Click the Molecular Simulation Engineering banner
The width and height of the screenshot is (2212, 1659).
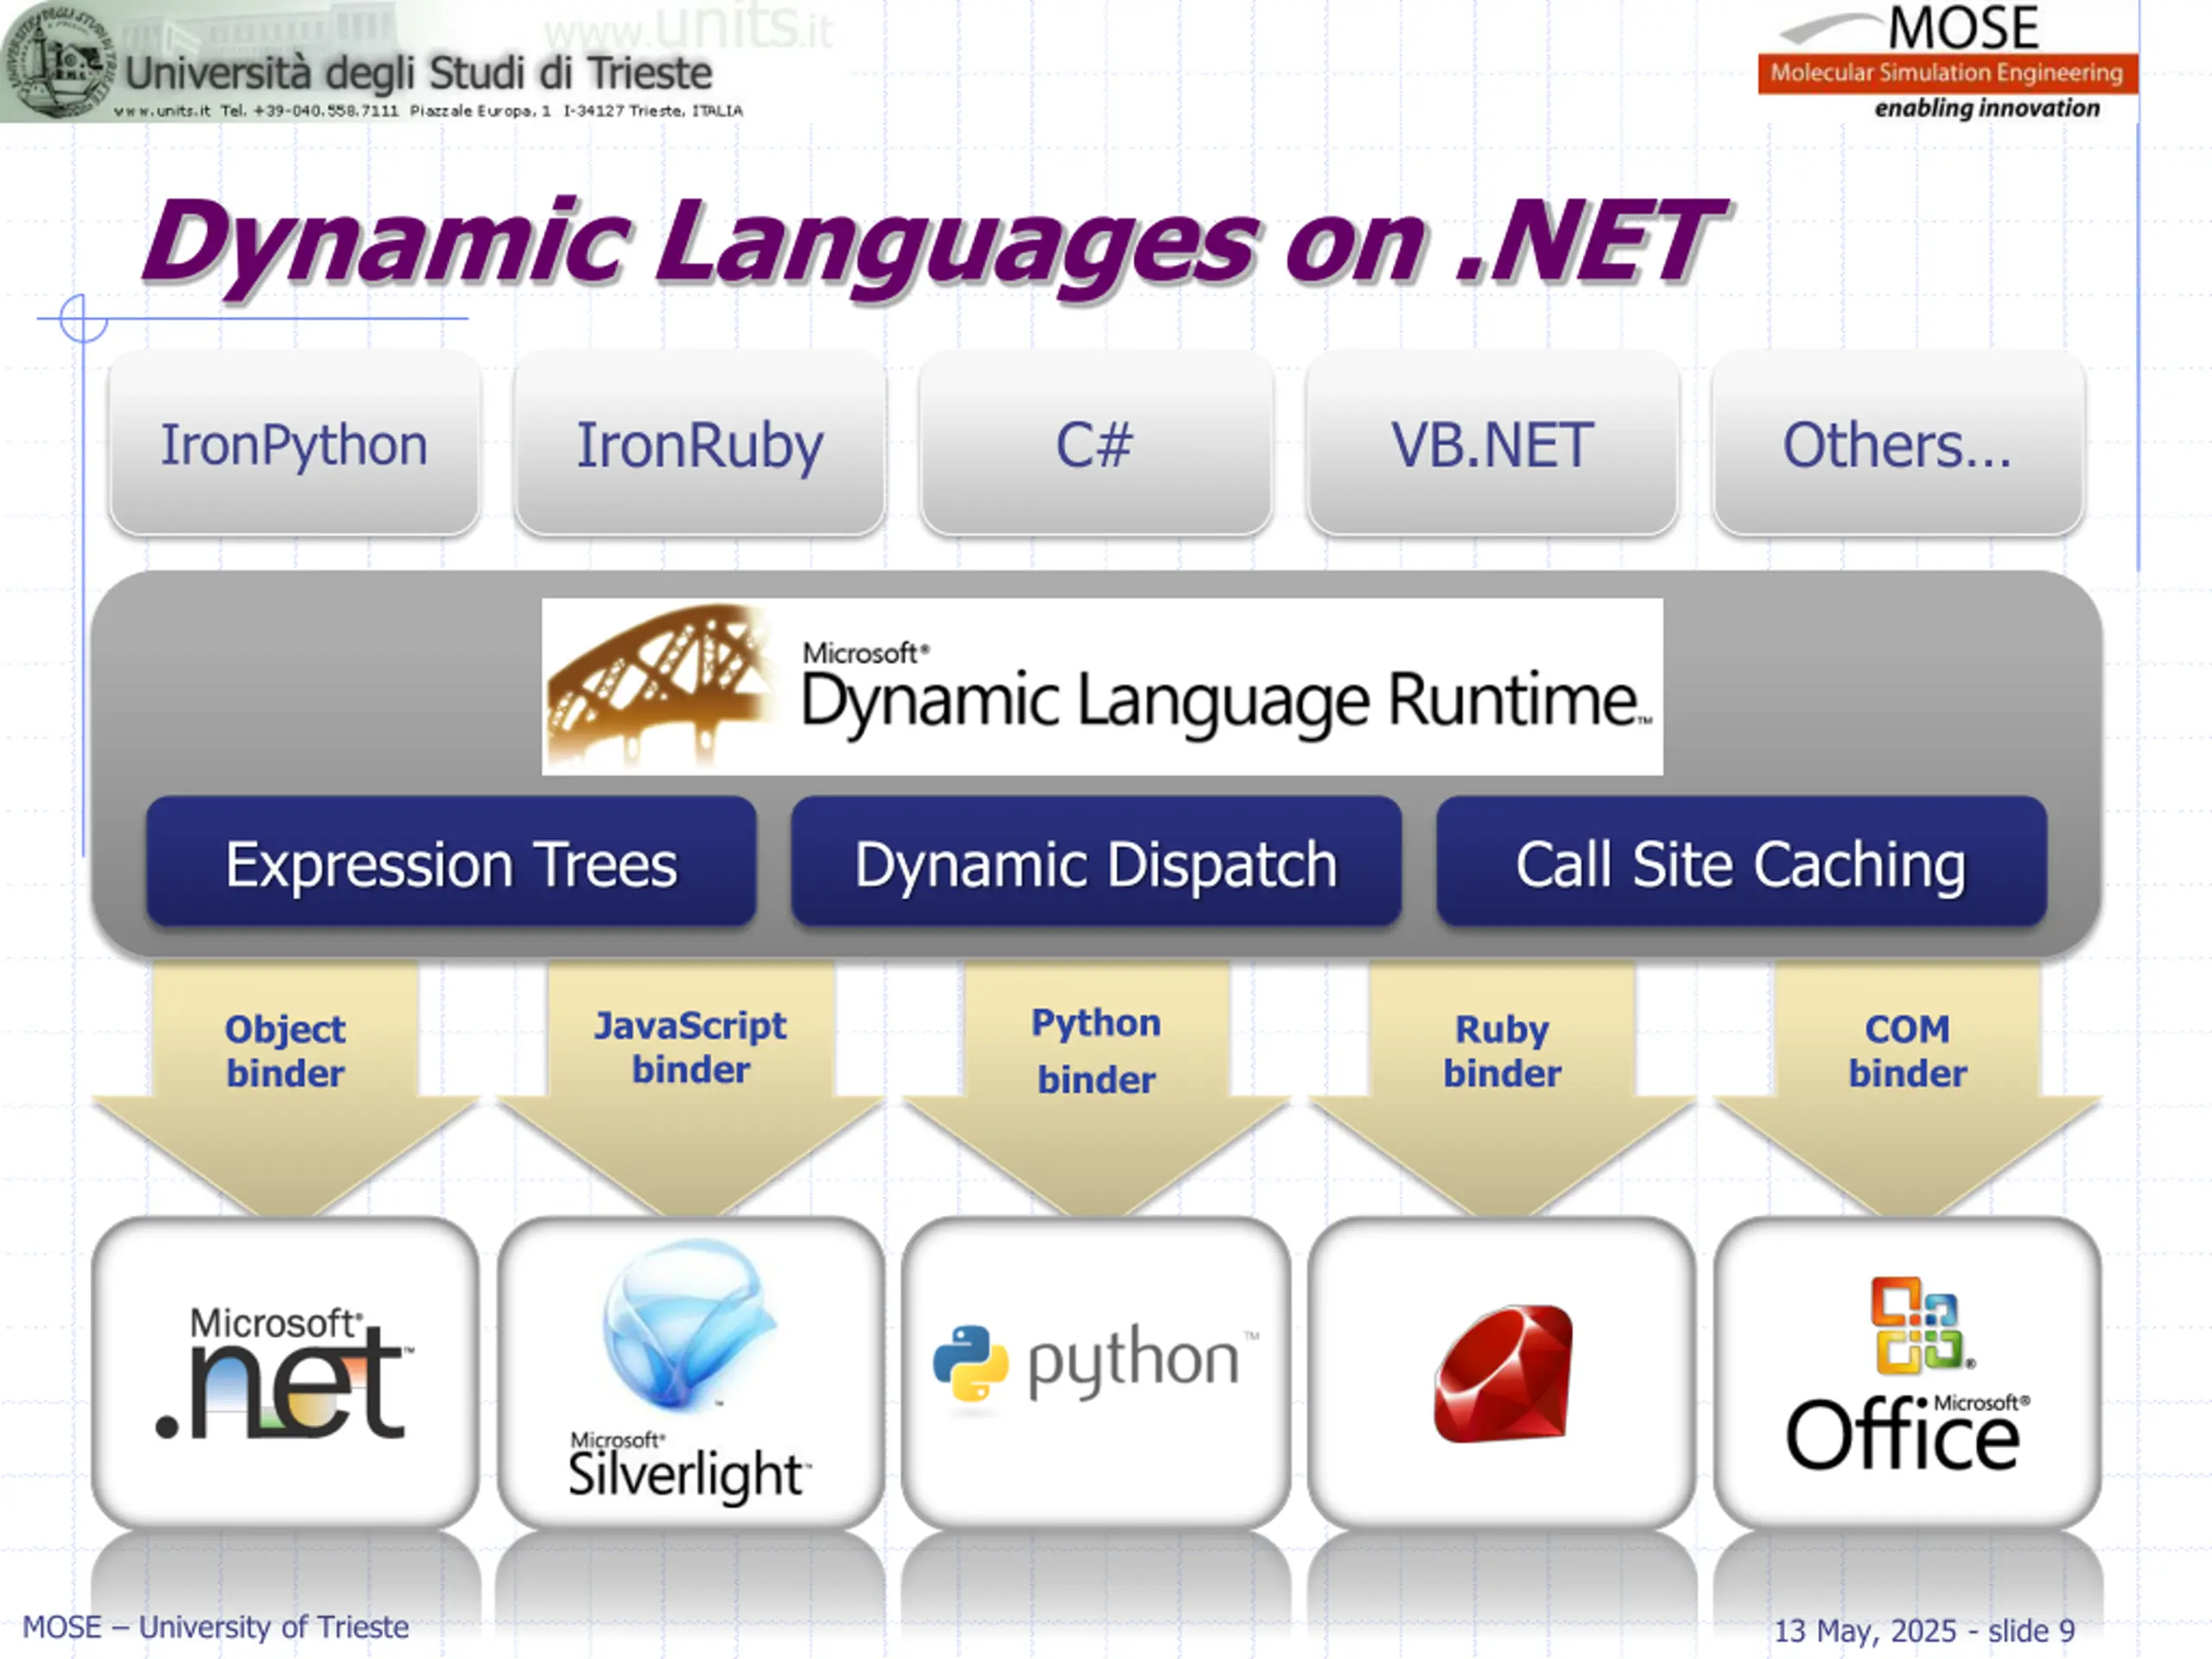(1948, 73)
